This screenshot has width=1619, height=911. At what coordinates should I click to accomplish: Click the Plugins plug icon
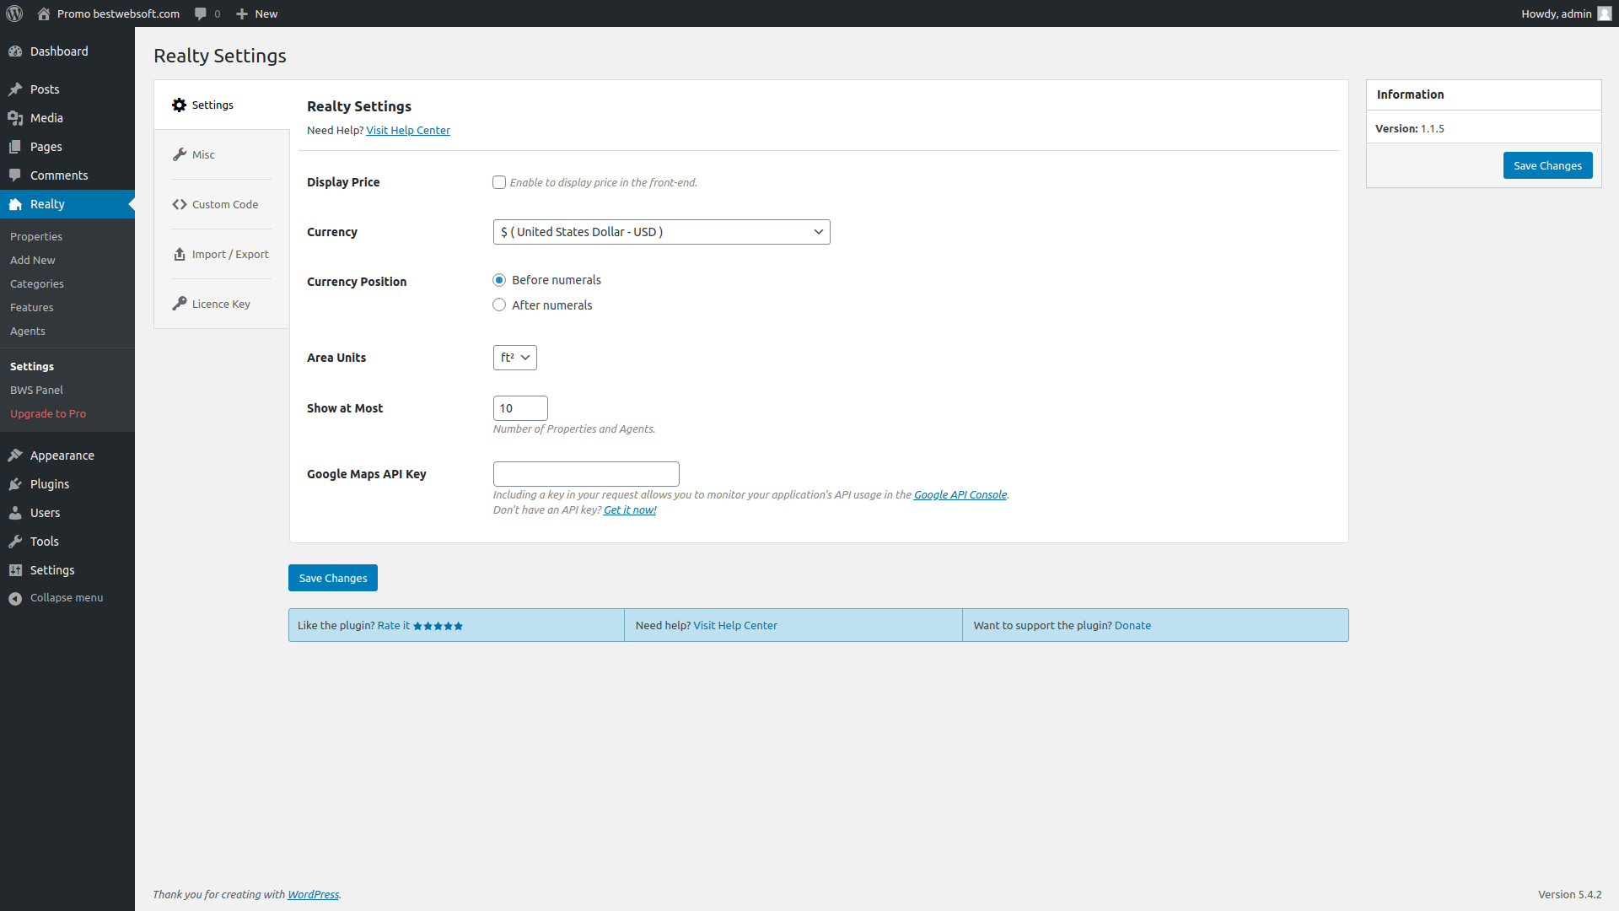click(x=15, y=484)
